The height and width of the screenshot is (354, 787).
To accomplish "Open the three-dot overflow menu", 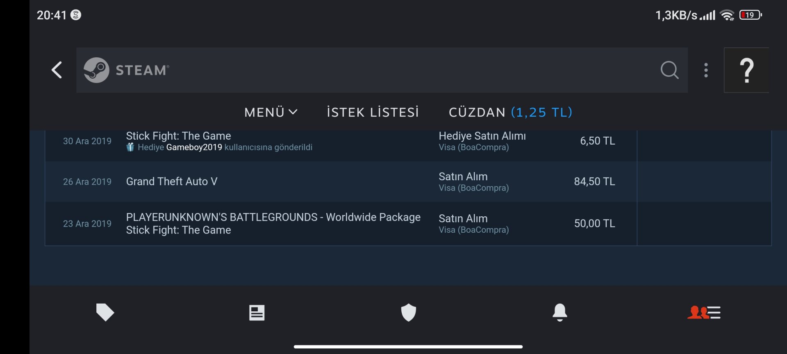I will tap(706, 70).
